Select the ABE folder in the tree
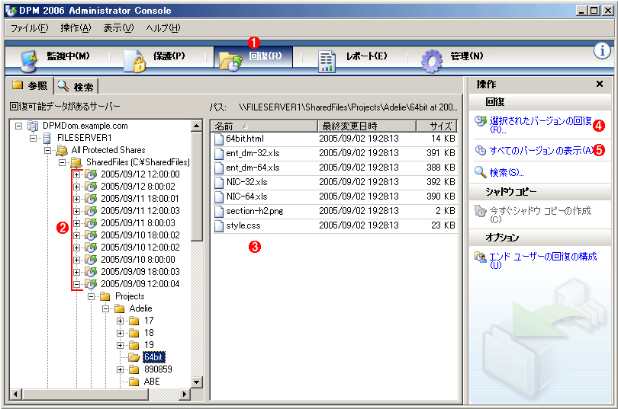The height and width of the screenshot is (409, 618). [x=152, y=382]
